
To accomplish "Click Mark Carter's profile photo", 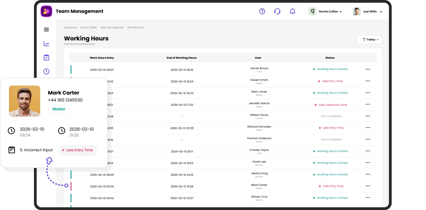I will point(25,101).
